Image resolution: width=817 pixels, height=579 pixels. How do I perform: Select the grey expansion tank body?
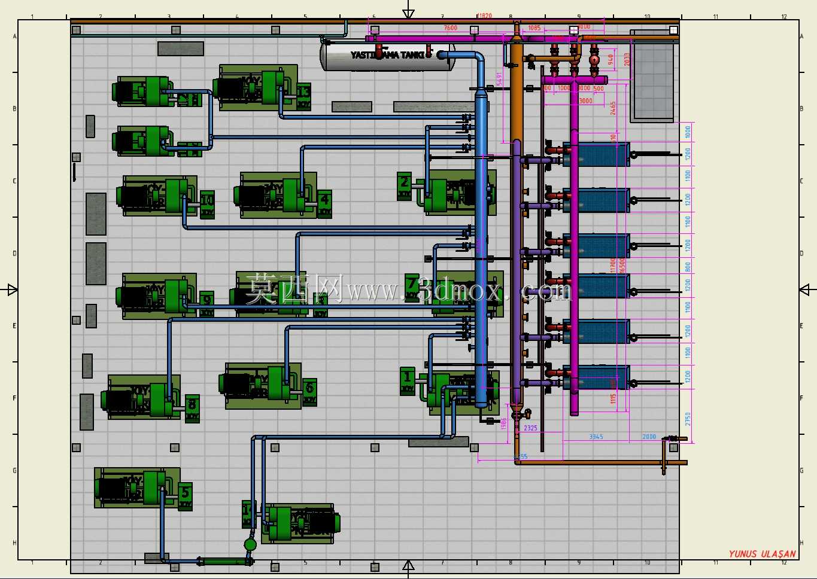click(x=387, y=56)
